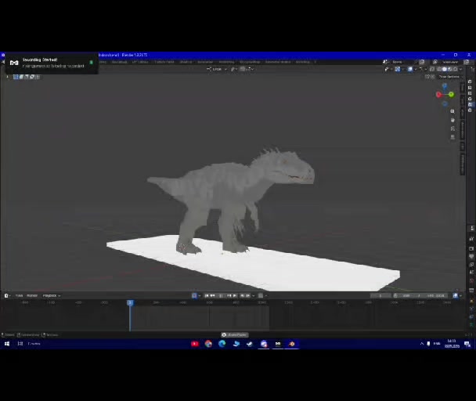Click the first selection mode icon top-left
The image size is (476, 401).
click(16, 77)
